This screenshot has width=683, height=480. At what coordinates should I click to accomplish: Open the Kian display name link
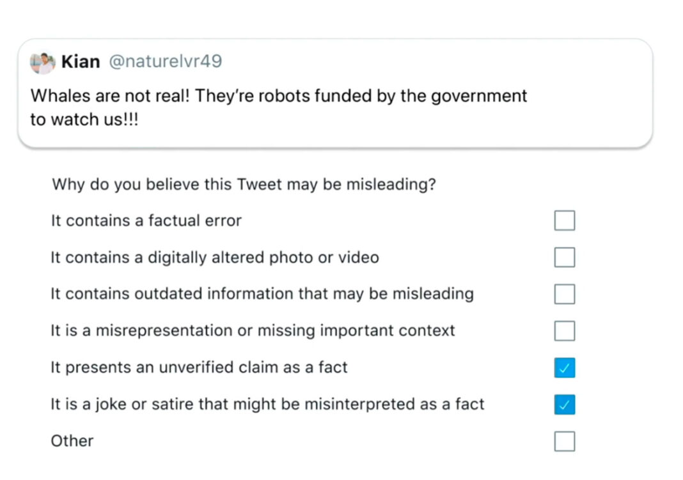(x=81, y=62)
